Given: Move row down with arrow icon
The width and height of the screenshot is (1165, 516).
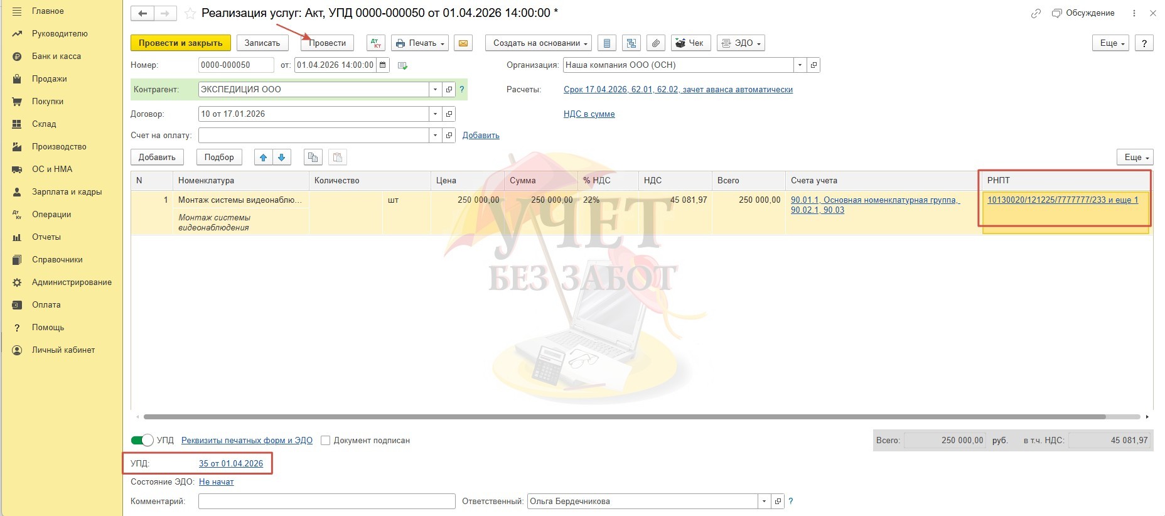Looking at the screenshot, I should click(x=282, y=158).
